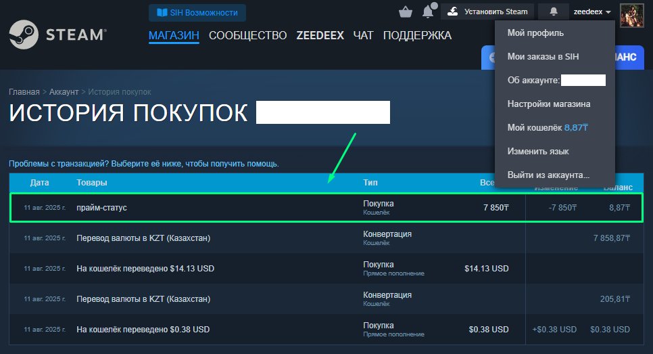Click the 7 850₸ total value
Image resolution: width=653 pixels, height=354 pixels.
(496, 208)
